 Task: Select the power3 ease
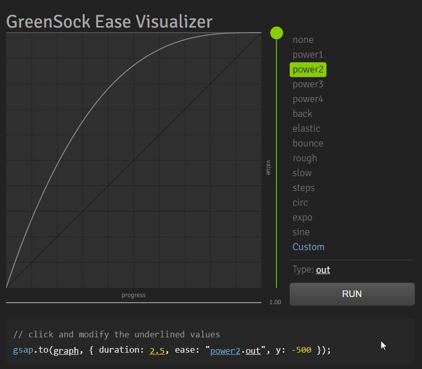coord(308,84)
